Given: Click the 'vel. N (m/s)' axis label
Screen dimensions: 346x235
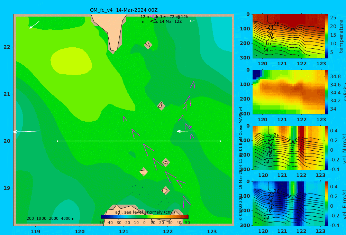Looking at the screenshot, I should pos(344,148).
